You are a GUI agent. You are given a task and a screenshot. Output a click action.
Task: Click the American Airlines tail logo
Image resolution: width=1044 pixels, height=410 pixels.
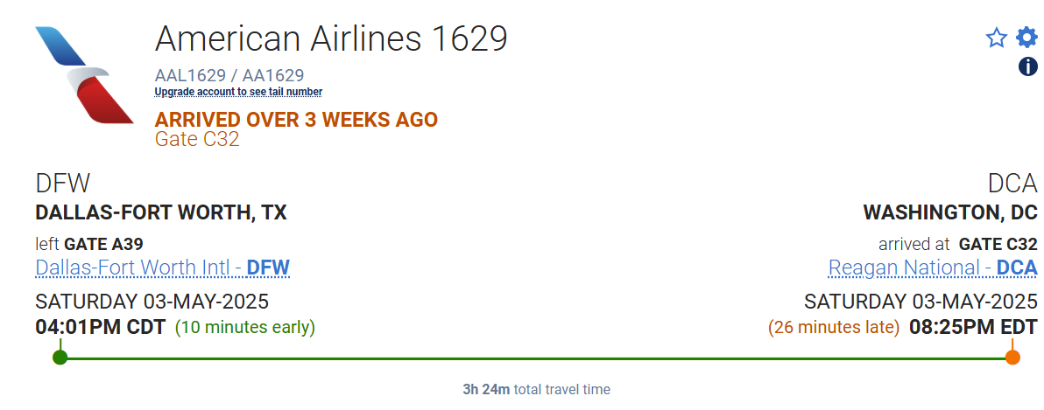85,74
